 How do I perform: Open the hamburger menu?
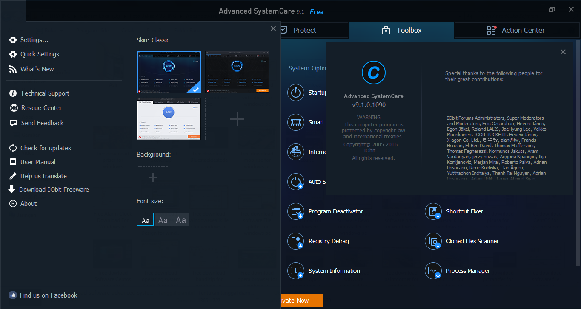coord(13,11)
